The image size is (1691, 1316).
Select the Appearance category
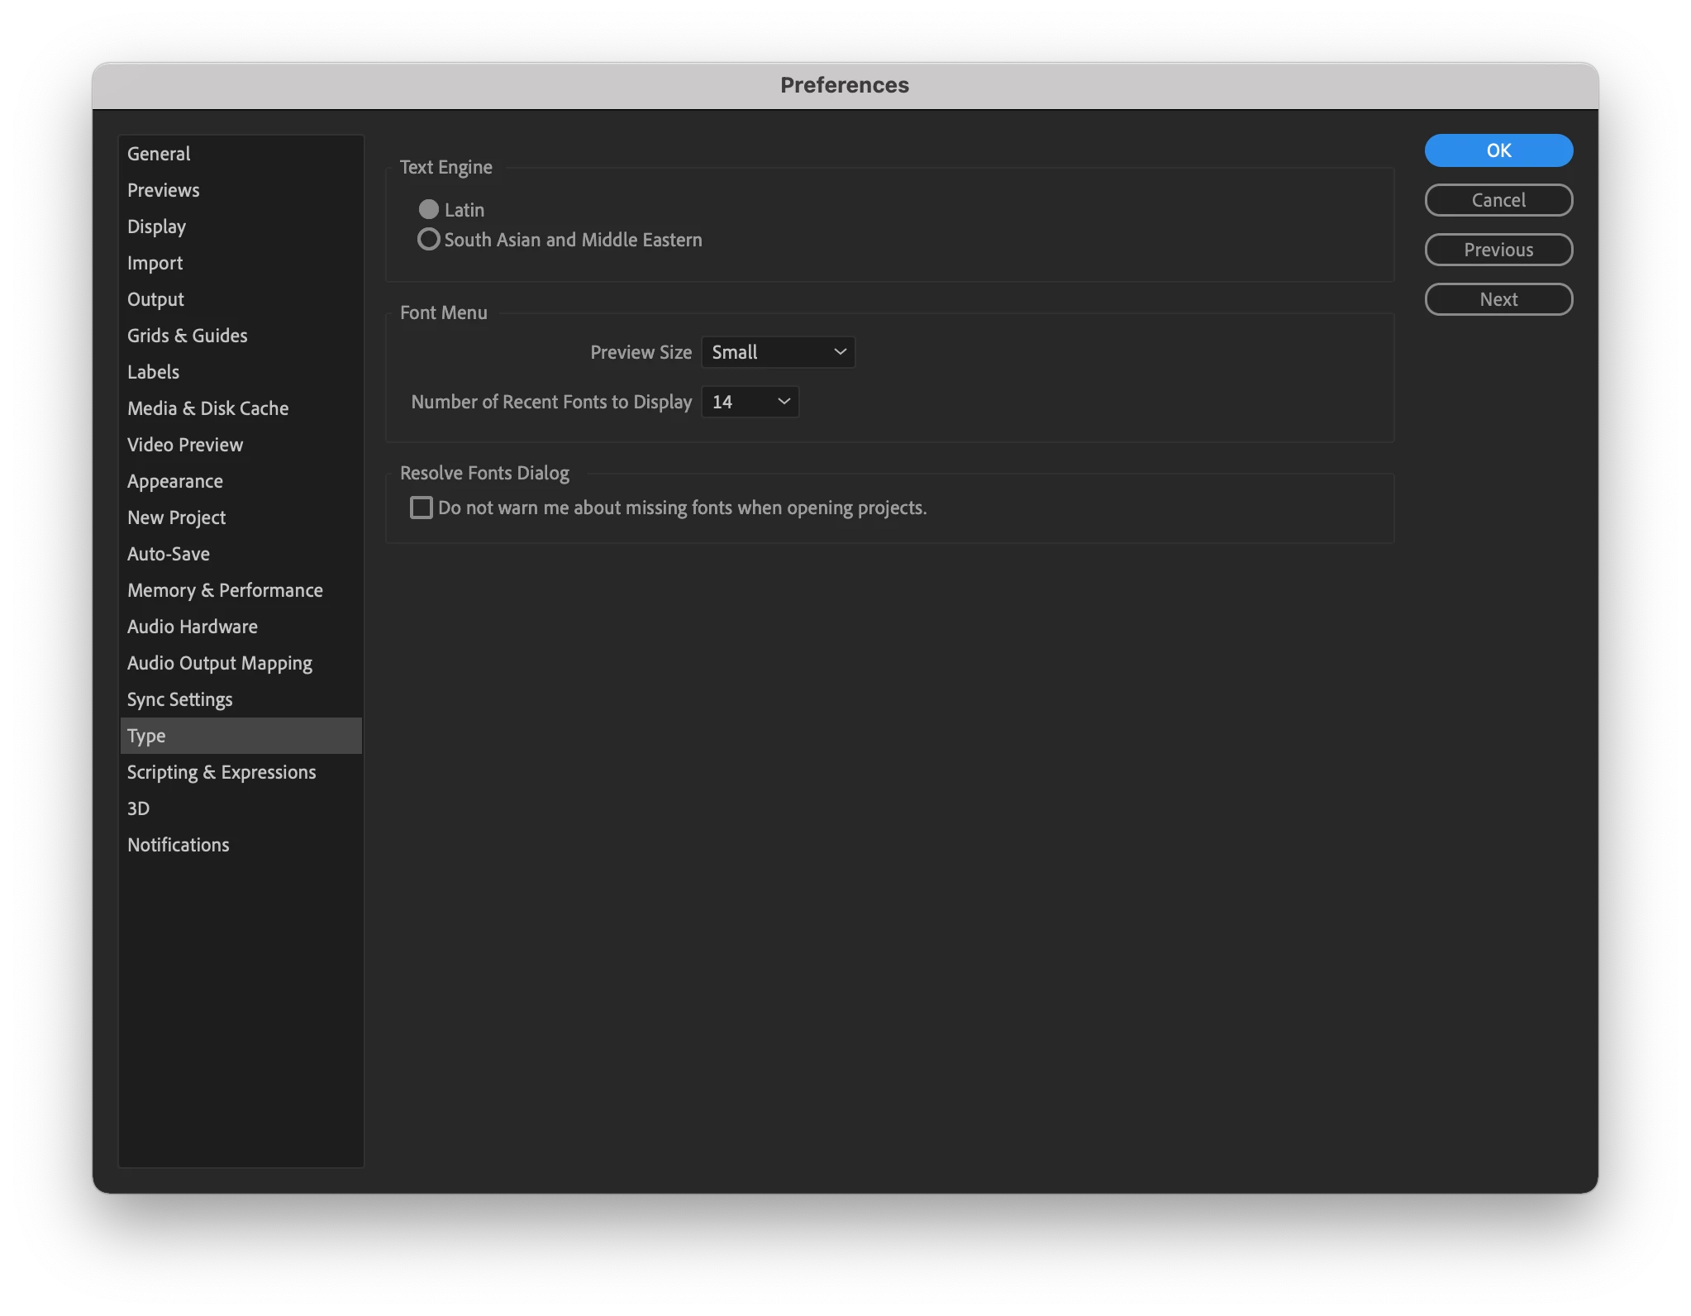point(174,481)
